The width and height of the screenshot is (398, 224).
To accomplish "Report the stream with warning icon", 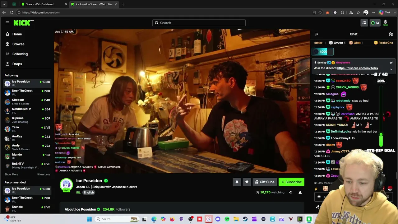I will tap(300, 192).
